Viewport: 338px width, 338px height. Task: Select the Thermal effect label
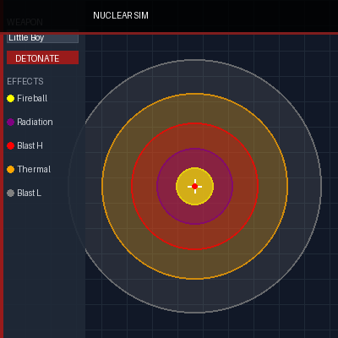[34, 169]
